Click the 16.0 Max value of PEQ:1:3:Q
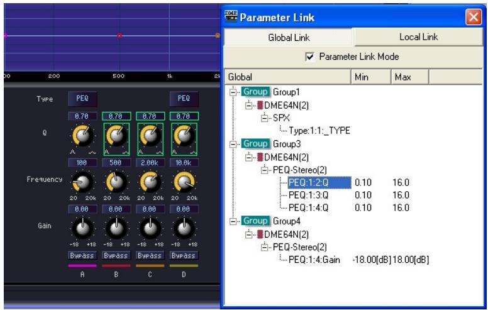The image size is (488, 310). click(401, 195)
